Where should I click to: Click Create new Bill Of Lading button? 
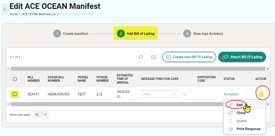(189, 57)
